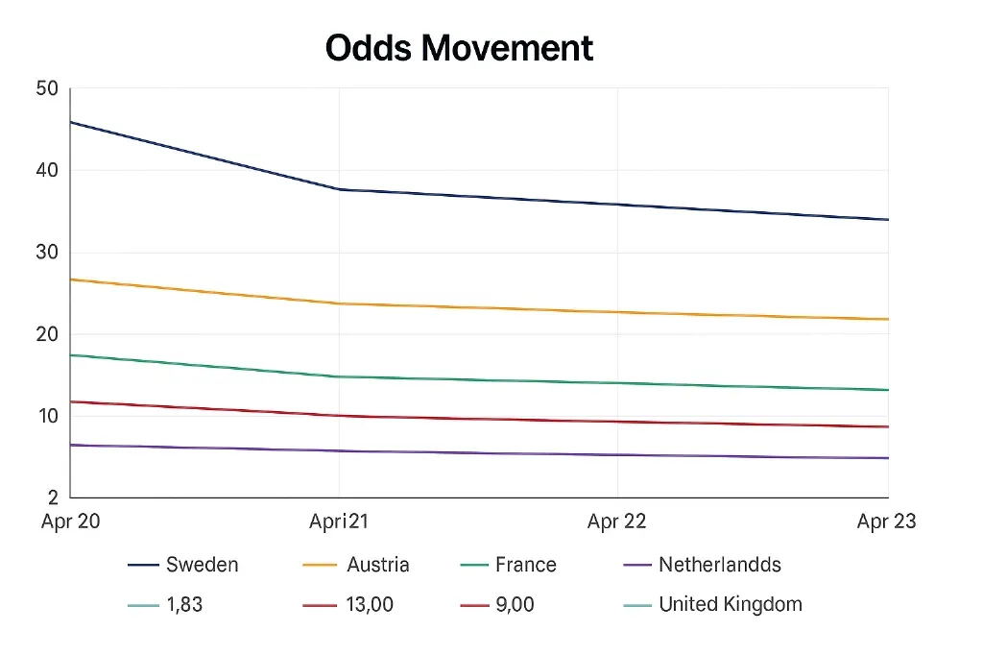Click the Odds Movement chart title
This screenshot has width=983, height=655.
(459, 48)
